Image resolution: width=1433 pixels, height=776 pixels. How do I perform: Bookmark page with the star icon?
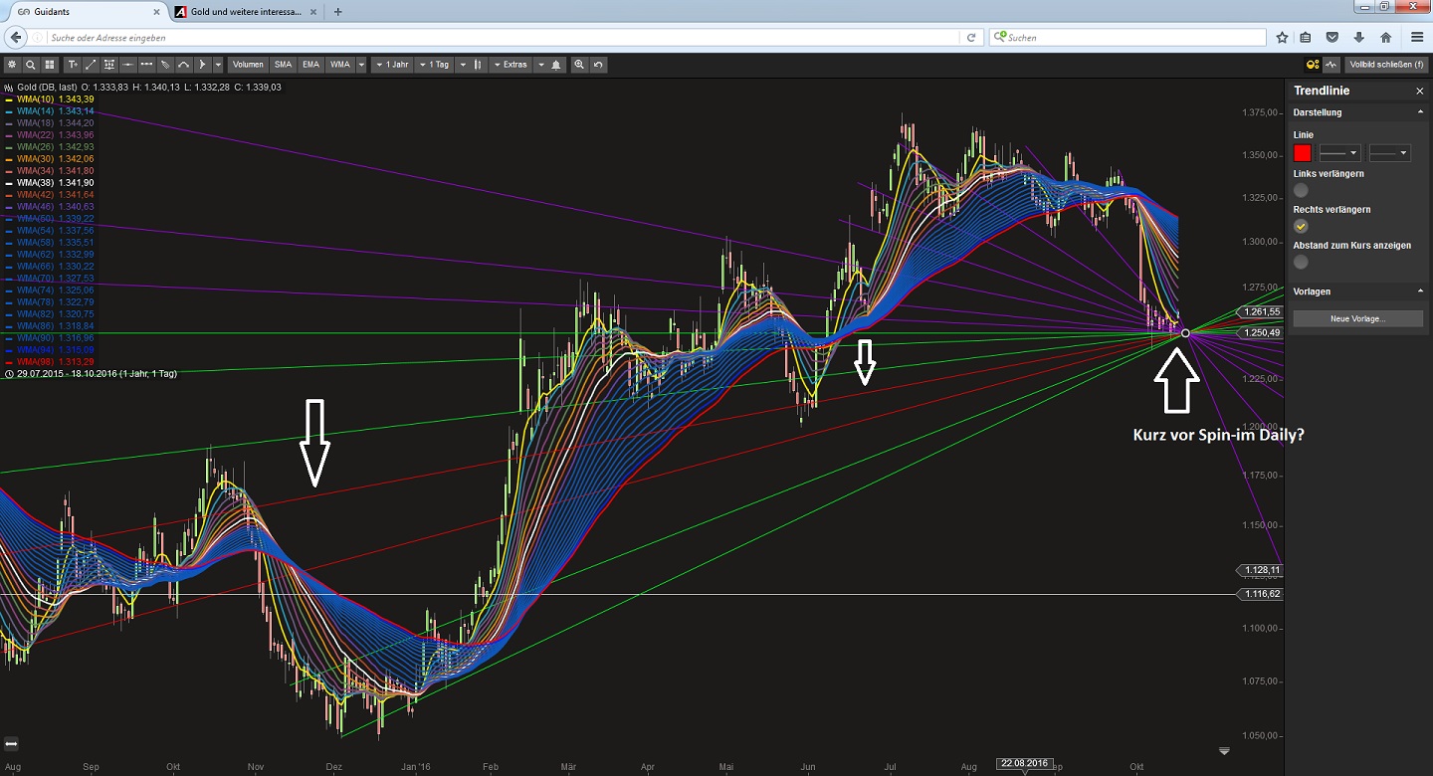tap(1283, 38)
